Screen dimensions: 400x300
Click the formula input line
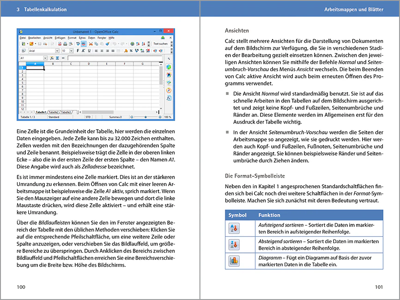[x=115, y=58]
